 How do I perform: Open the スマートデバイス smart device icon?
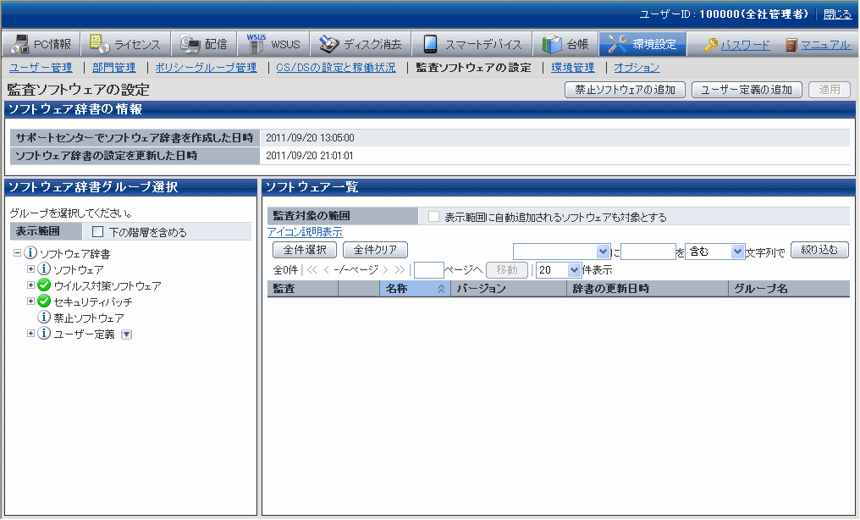[x=430, y=44]
